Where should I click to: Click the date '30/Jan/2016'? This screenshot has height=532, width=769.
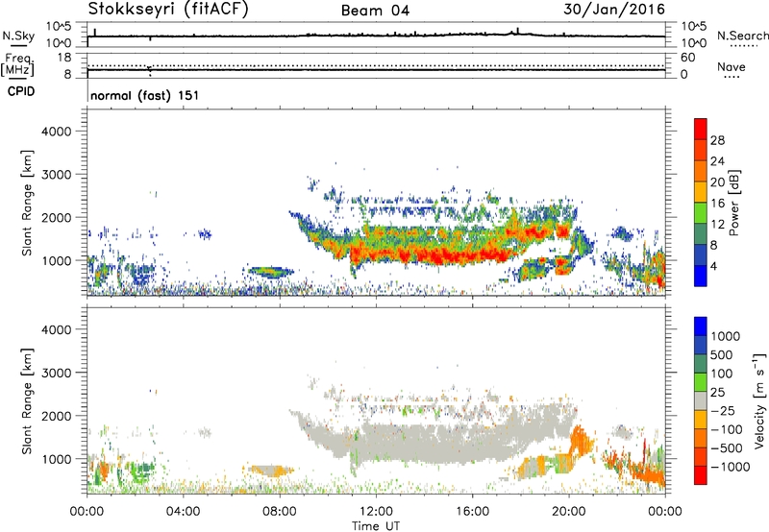point(614,10)
